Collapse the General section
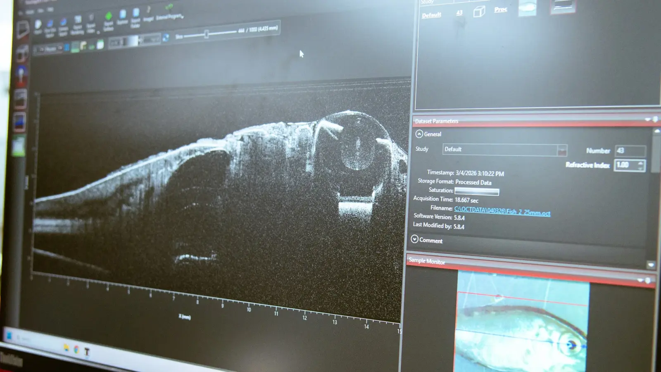This screenshot has width=661, height=372. pyautogui.click(x=419, y=134)
